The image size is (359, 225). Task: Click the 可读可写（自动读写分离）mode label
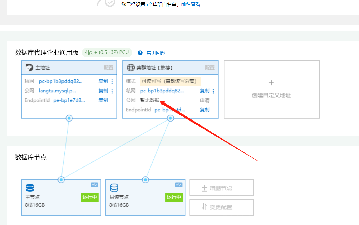tap(170, 81)
